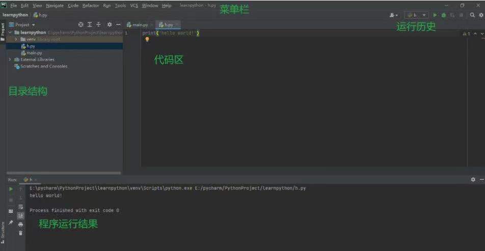Toggle the Project side tool window button
This screenshot has height=251, width=485.
click(x=3, y=32)
